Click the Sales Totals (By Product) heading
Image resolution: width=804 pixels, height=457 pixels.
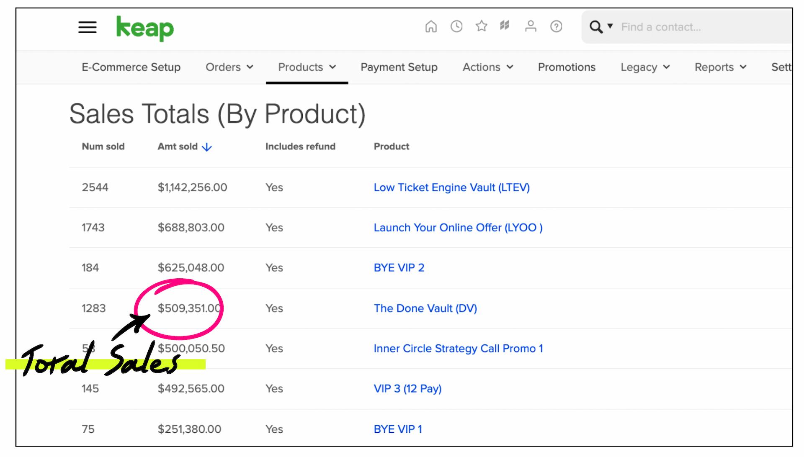point(217,114)
